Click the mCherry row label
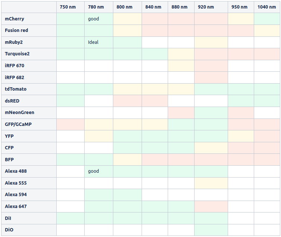Viewport: 281px width, 237px height. pos(29,19)
